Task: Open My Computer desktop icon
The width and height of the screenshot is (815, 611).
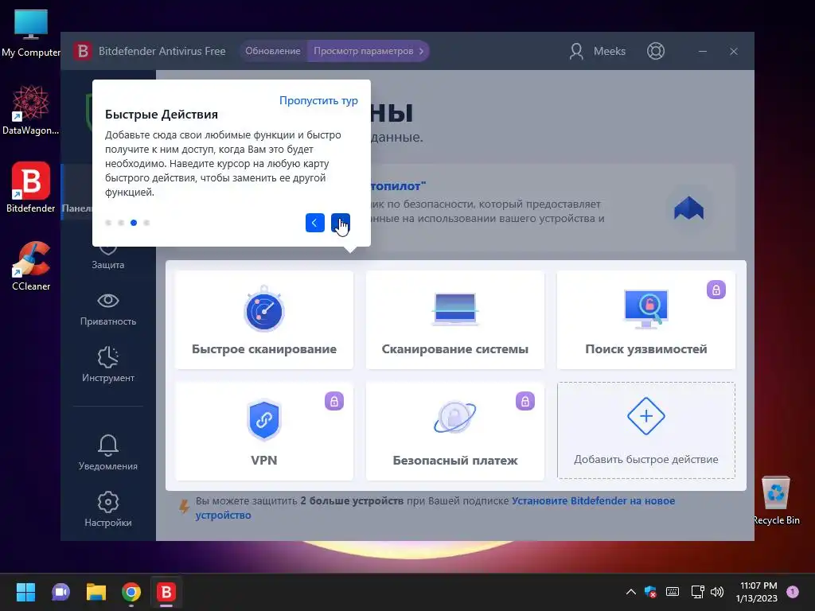Action: [31, 33]
